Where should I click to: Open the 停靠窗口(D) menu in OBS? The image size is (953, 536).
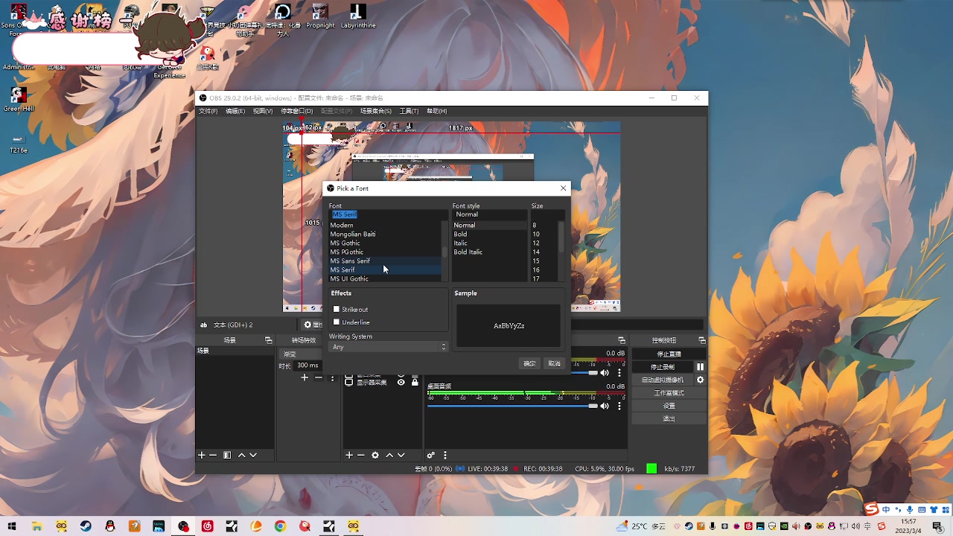296,111
